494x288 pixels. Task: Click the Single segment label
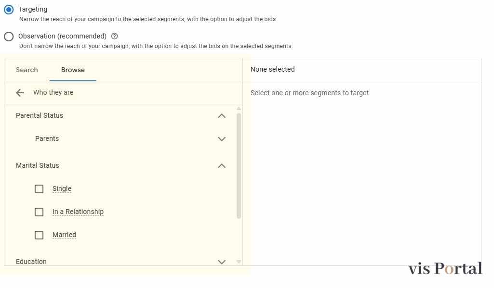(x=62, y=188)
